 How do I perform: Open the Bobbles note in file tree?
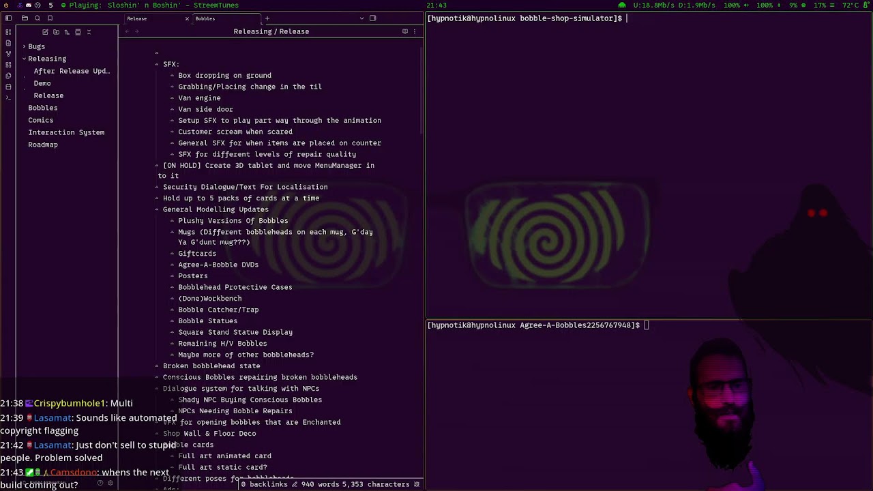[42, 108]
